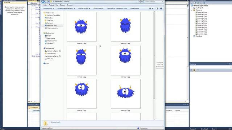Image resolution: width=232 pixels, height=130 pixels.
Task: Open the Документы library
Action: point(50,38)
